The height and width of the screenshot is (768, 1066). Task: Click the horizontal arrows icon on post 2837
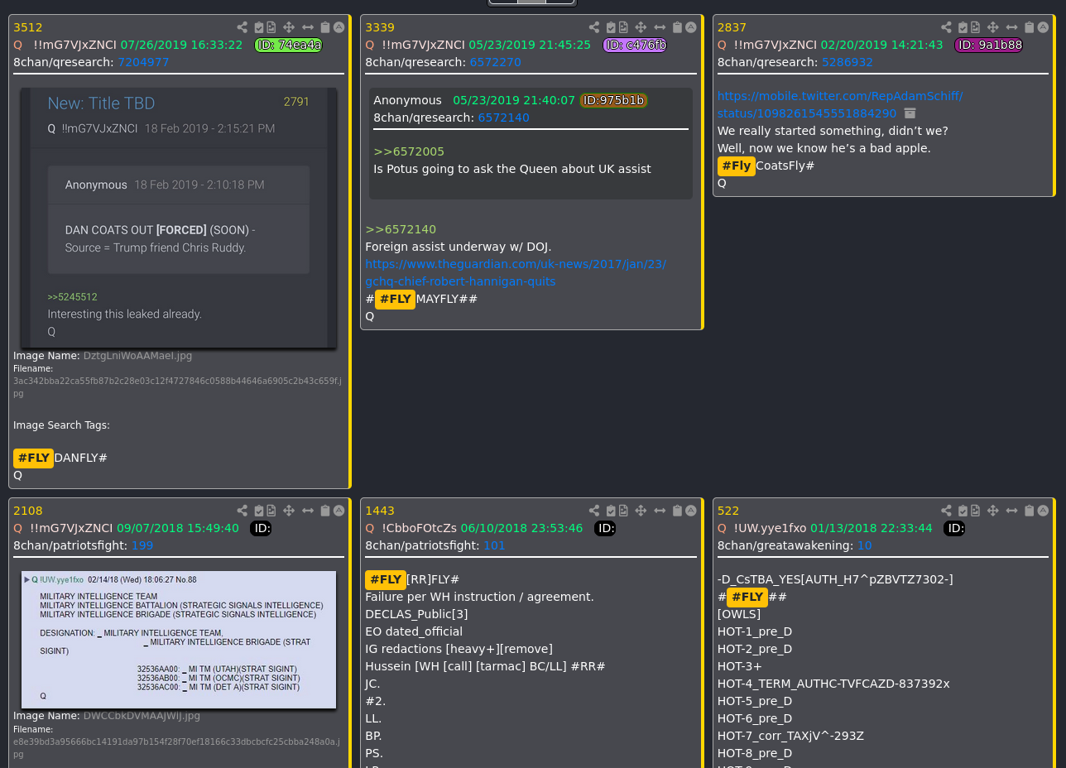click(1012, 27)
